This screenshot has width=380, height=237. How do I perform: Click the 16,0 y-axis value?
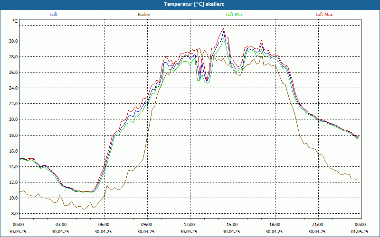tap(14, 151)
